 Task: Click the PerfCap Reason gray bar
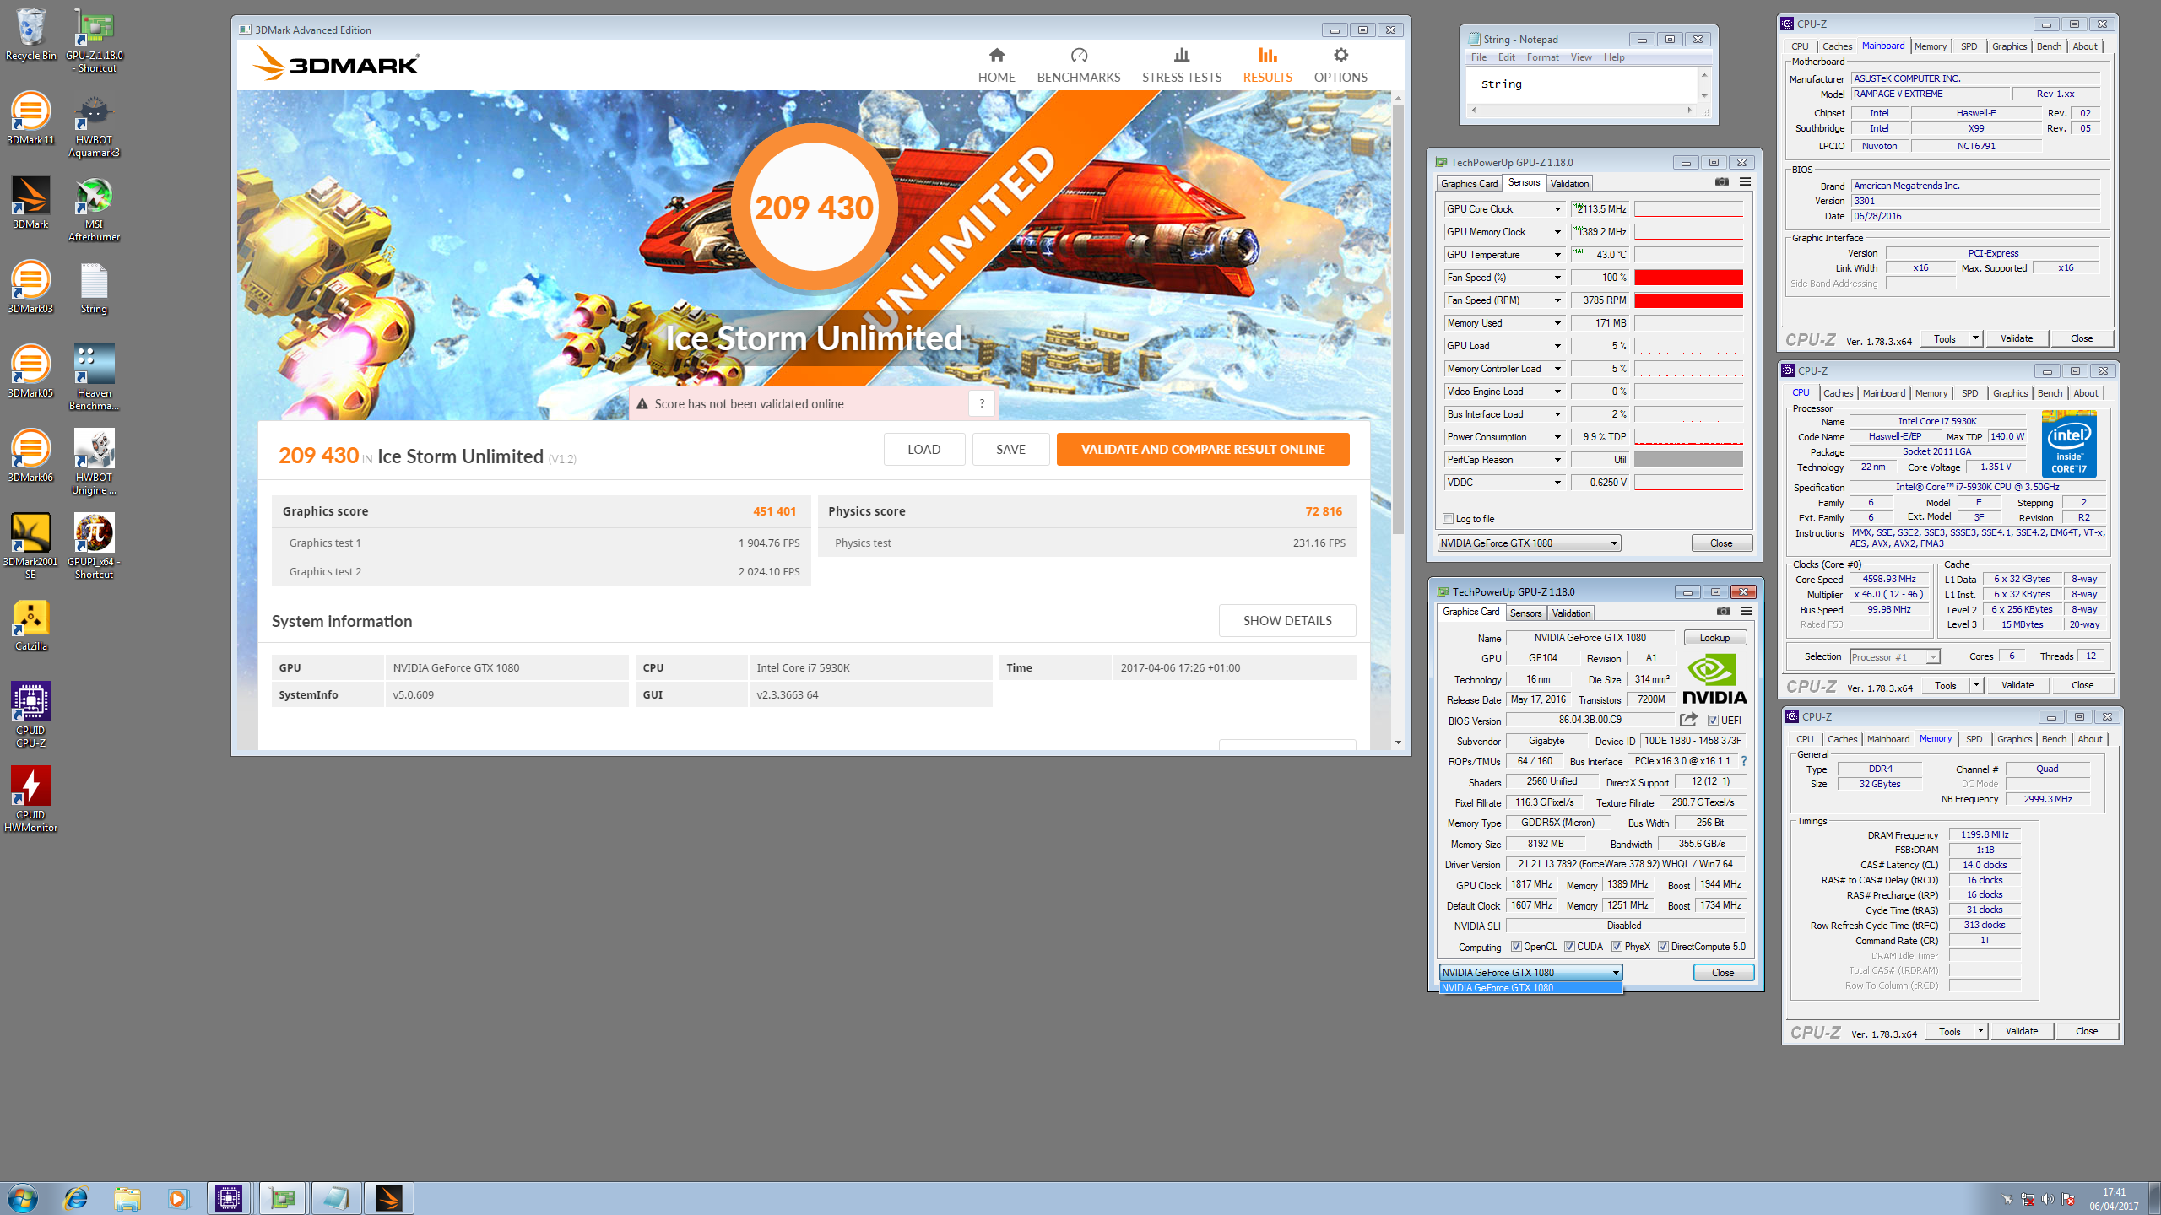1688,460
